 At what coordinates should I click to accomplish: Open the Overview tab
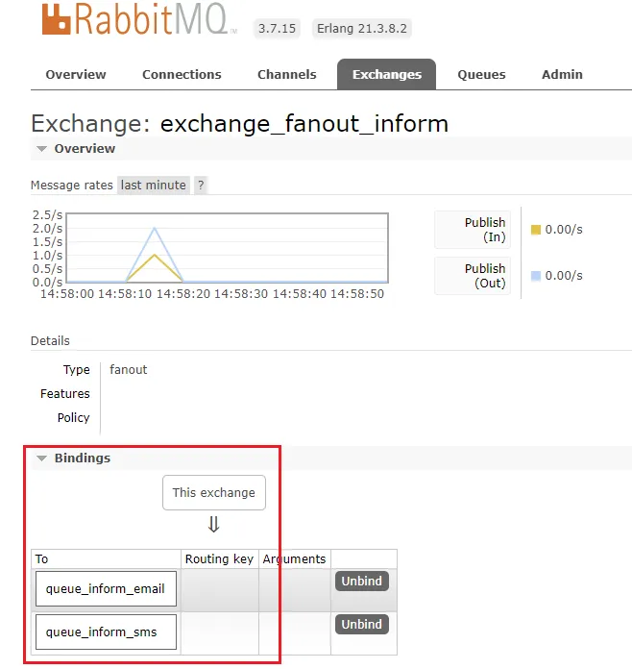click(76, 74)
